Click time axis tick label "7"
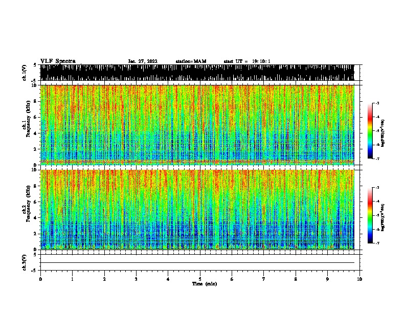The height and width of the screenshot is (313, 405). point(264,279)
